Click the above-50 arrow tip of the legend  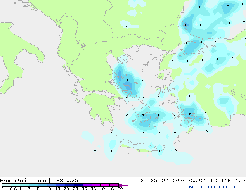pos(123,185)
